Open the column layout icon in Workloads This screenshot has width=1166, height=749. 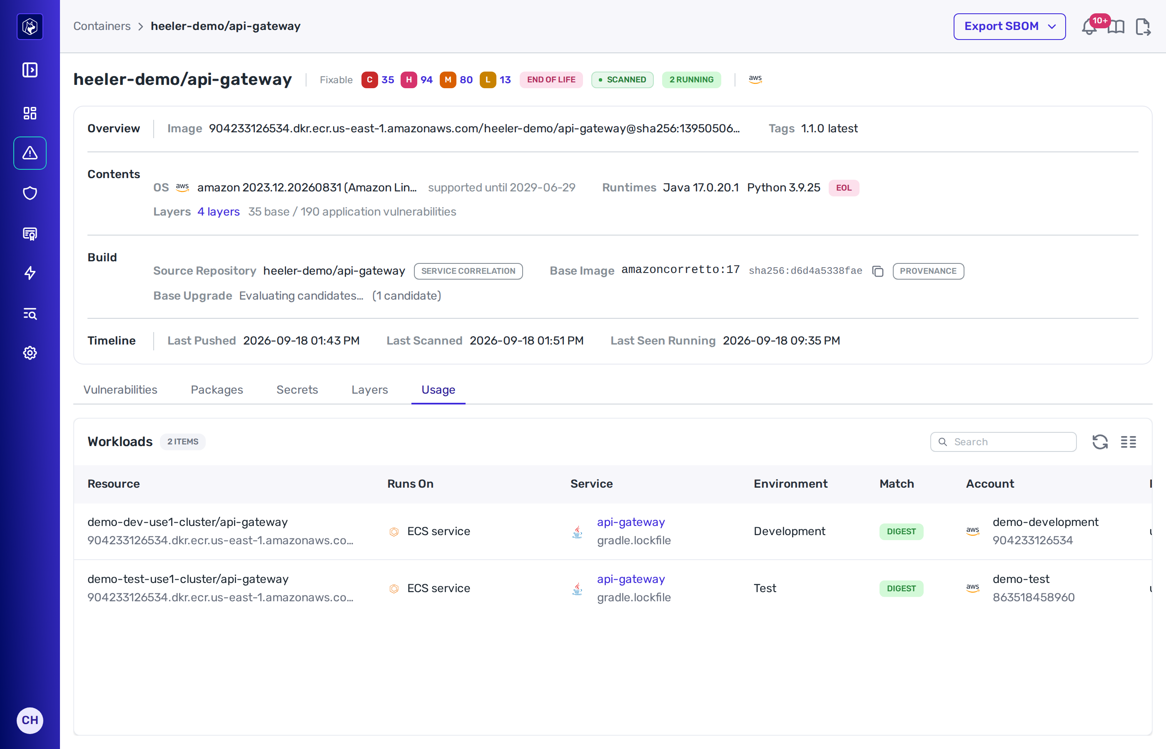1128,441
